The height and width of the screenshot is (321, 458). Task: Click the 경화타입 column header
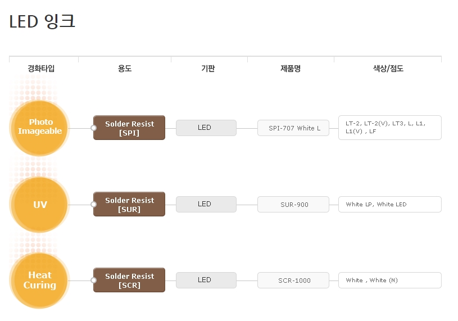point(42,69)
